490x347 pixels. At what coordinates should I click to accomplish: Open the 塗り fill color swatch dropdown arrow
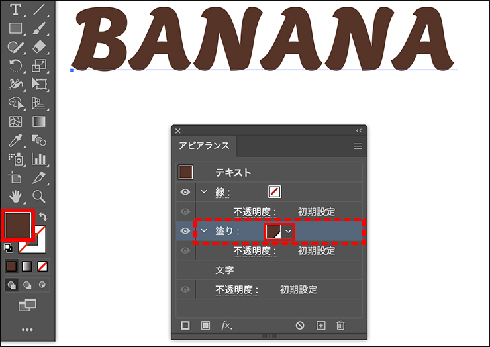(x=289, y=231)
